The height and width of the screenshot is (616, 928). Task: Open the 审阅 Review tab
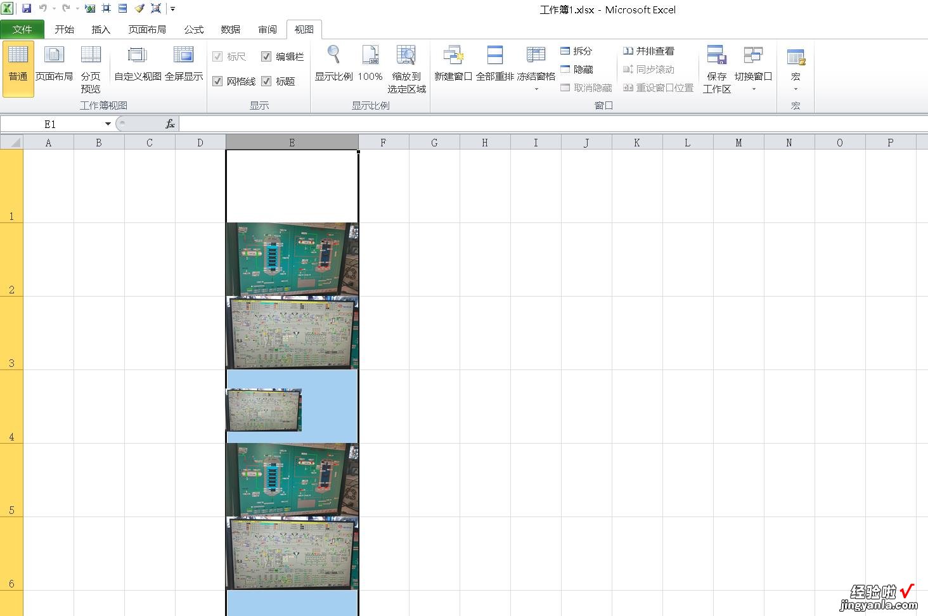click(x=267, y=29)
